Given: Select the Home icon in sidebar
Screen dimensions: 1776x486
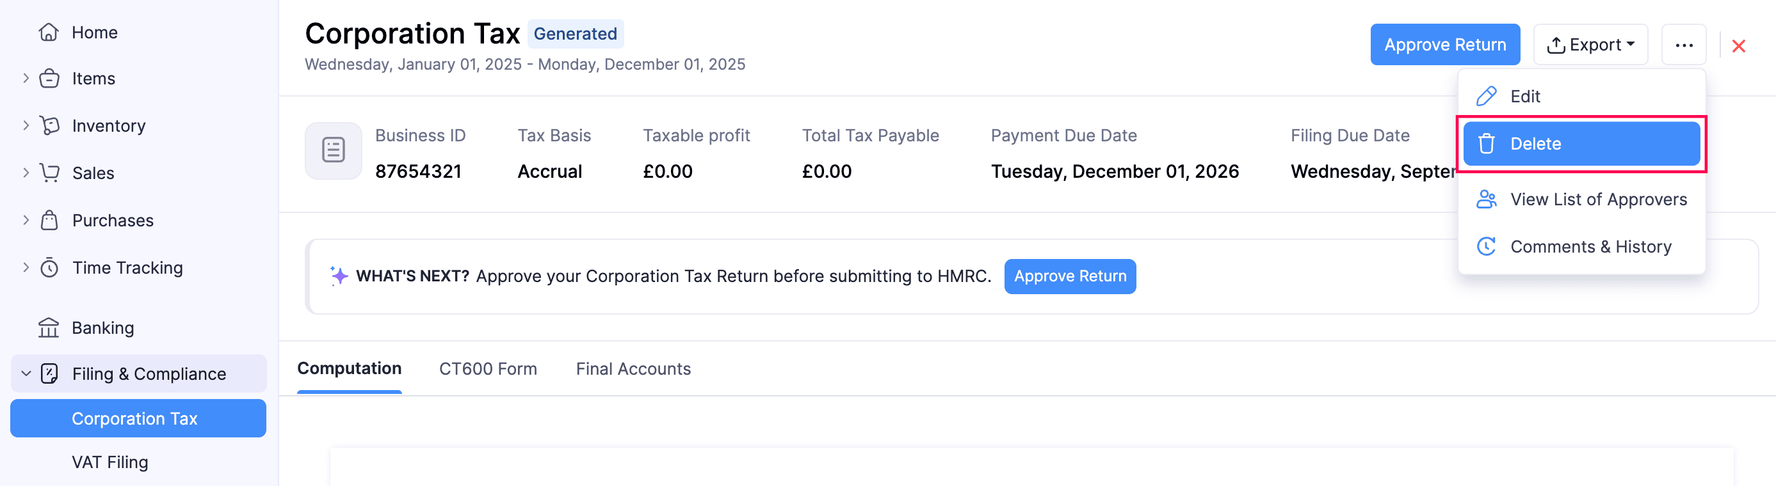Looking at the screenshot, I should click(x=48, y=32).
